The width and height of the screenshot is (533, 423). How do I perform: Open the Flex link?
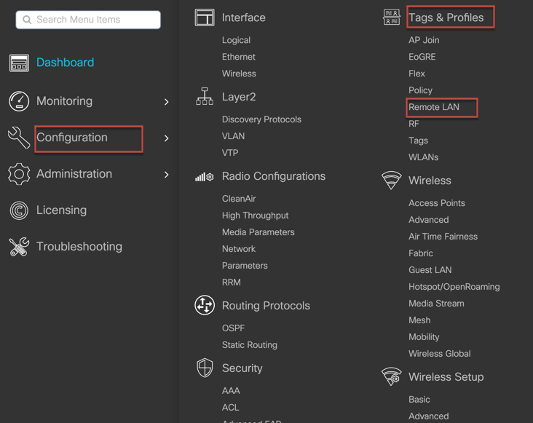tap(416, 74)
